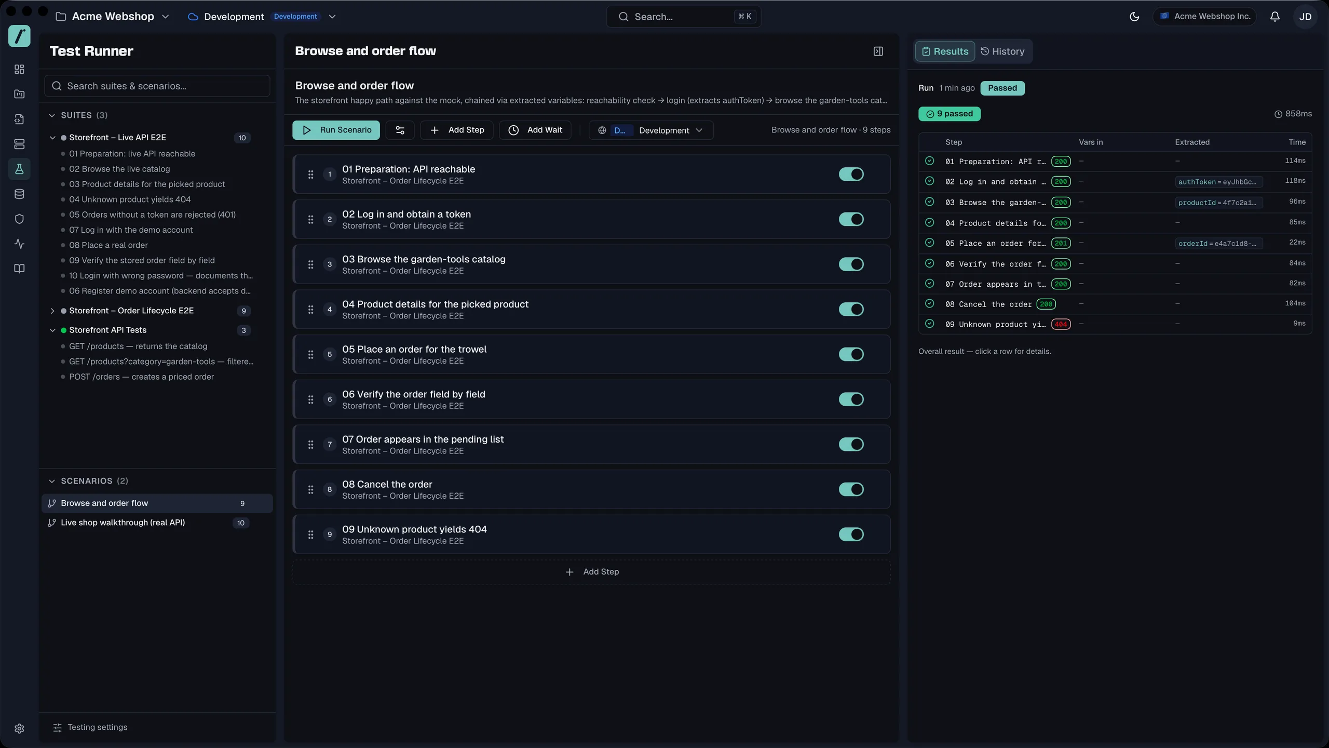Collapse the SUITES section
1329x748 pixels.
click(52, 115)
